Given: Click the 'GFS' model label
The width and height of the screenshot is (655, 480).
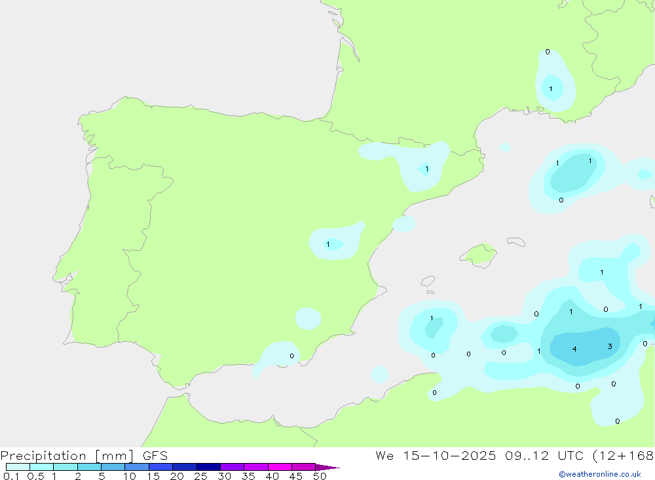Looking at the screenshot, I should 155,455.
